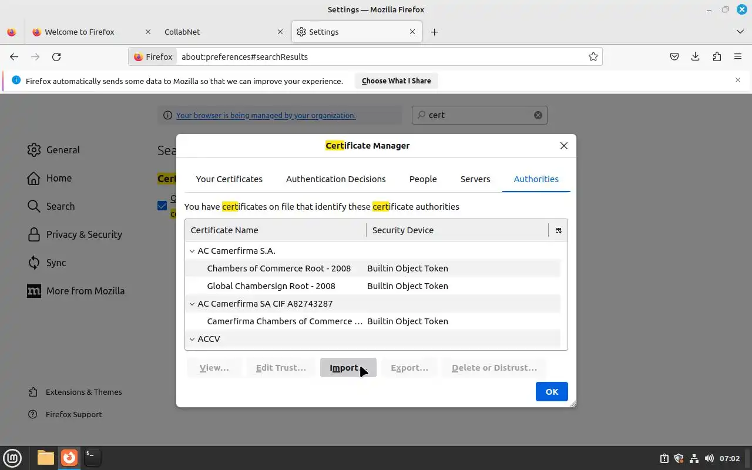Open network connections tray icon
Viewport: 752px width, 470px height.
694,458
